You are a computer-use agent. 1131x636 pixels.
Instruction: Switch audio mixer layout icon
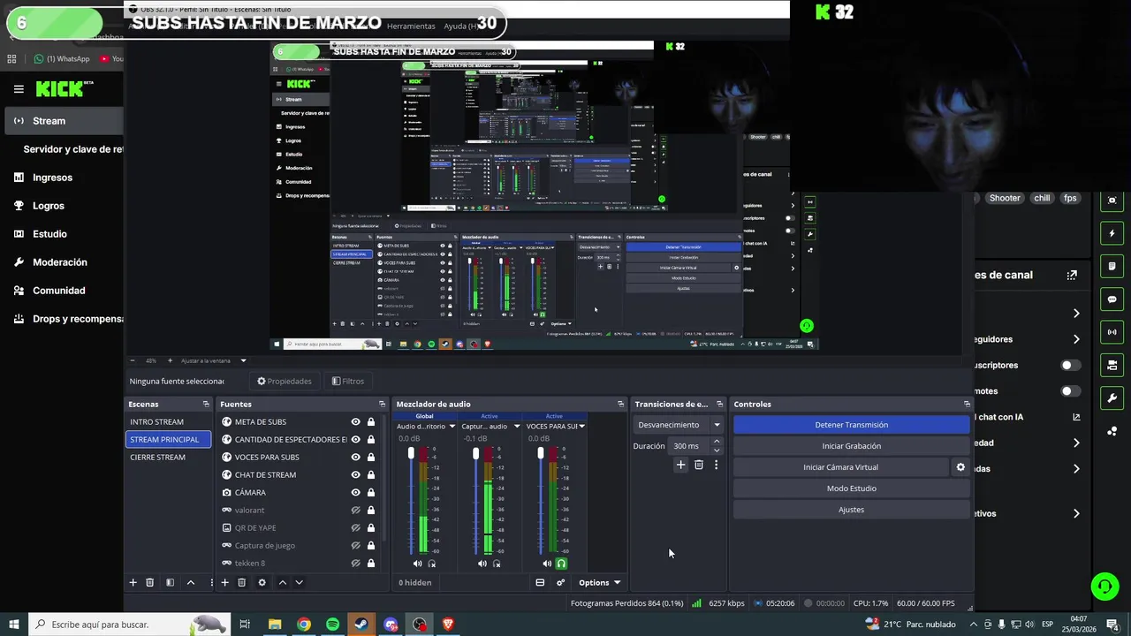tap(540, 582)
